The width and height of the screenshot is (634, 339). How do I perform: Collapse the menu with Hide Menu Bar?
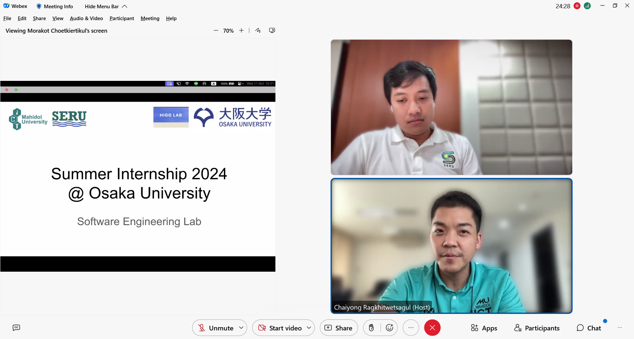coord(106,6)
